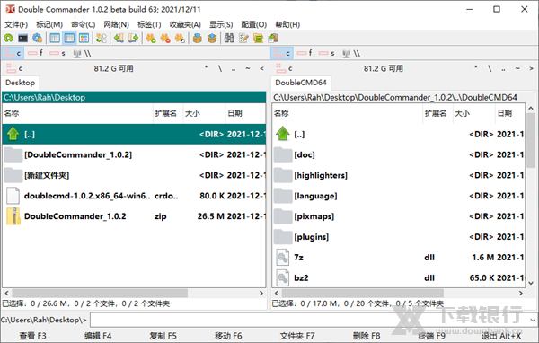
Task: Select 7z dll file in right panel
Action: point(399,258)
